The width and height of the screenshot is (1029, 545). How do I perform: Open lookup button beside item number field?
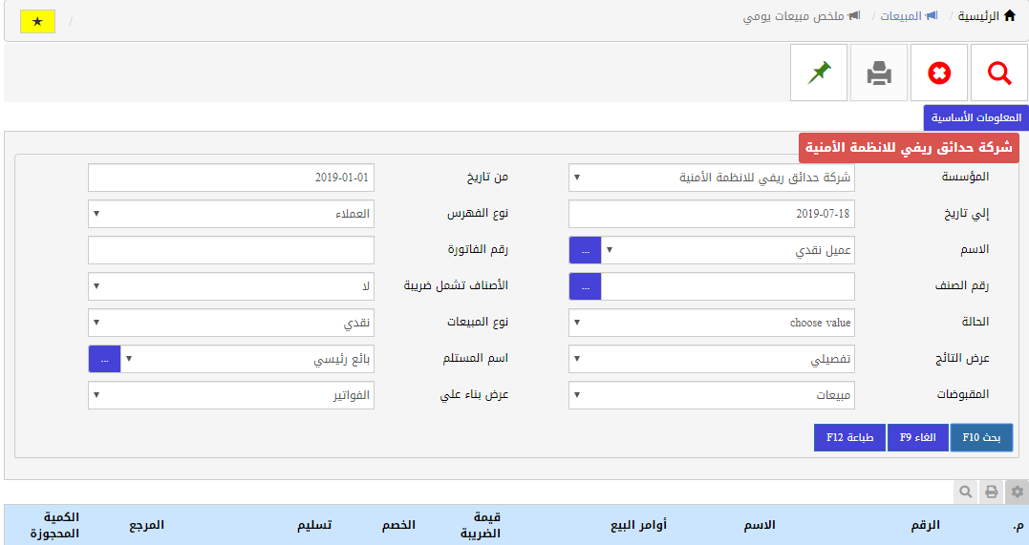(585, 286)
